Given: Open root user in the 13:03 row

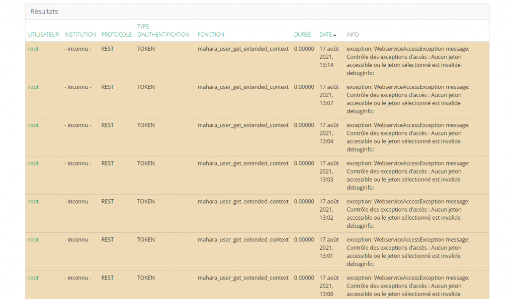Looking at the screenshot, I should tap(33, 164).
